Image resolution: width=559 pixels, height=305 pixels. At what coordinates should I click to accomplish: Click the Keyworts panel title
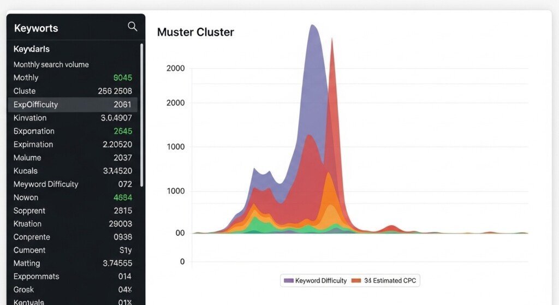(36, 28)
